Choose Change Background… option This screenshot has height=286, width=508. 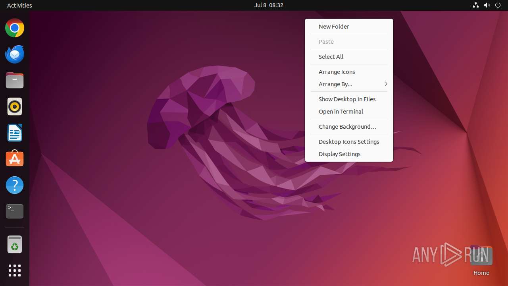(349, 127)
